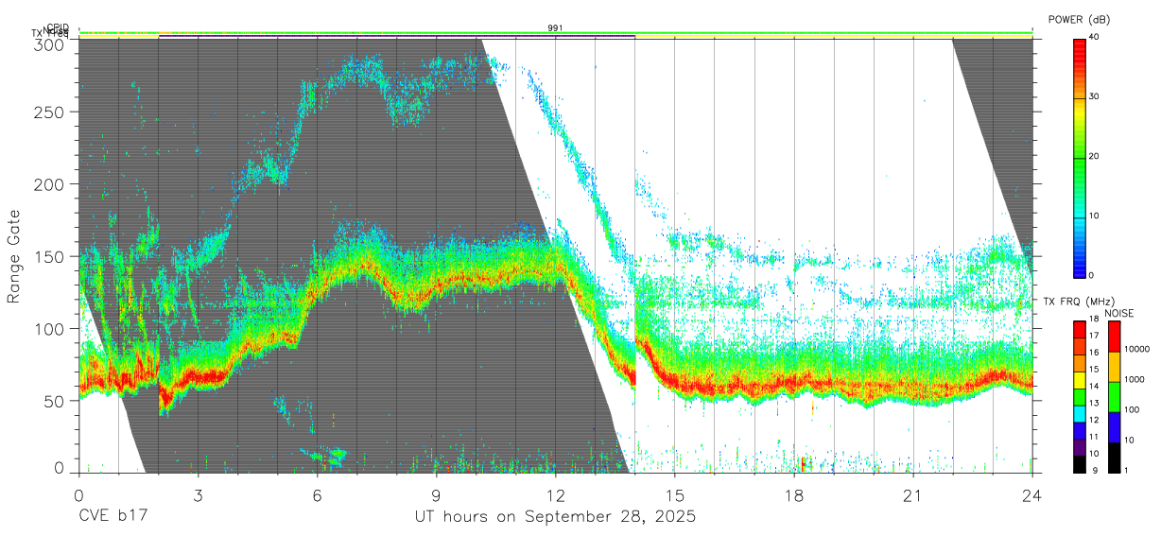The width and height of the screenshot is (1161, 536).
Task: Click the green CPID bar along the top
Action: pos(556,32)
